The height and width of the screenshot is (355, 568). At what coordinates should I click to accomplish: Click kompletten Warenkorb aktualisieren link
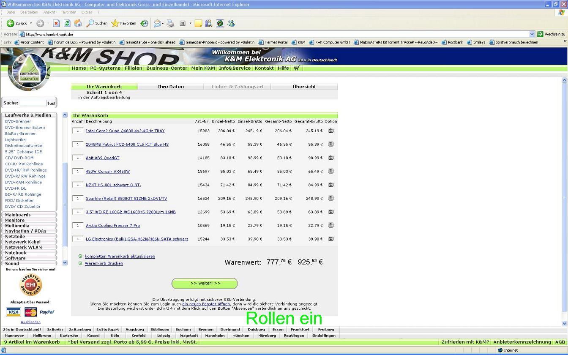[120, 257]
